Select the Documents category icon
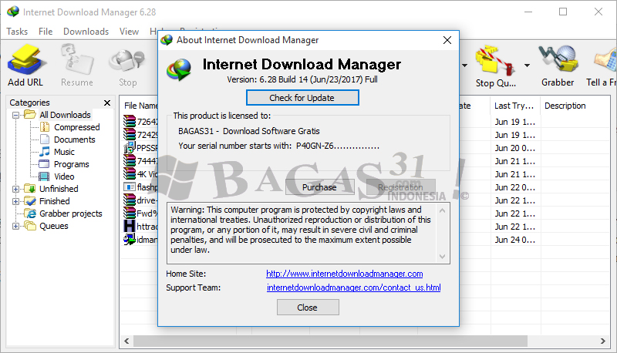 pyautogui.click(x=45, y=140)
